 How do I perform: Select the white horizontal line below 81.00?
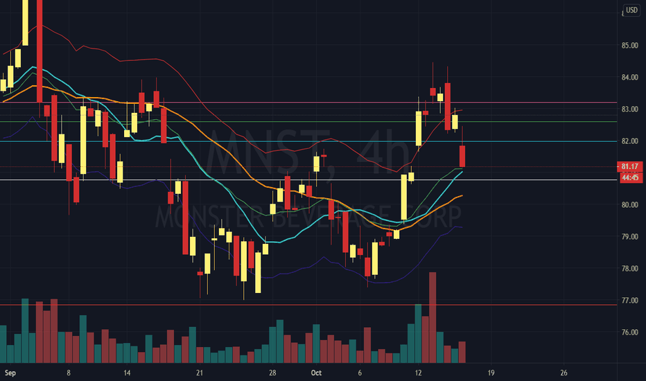[x=308, y=179]
